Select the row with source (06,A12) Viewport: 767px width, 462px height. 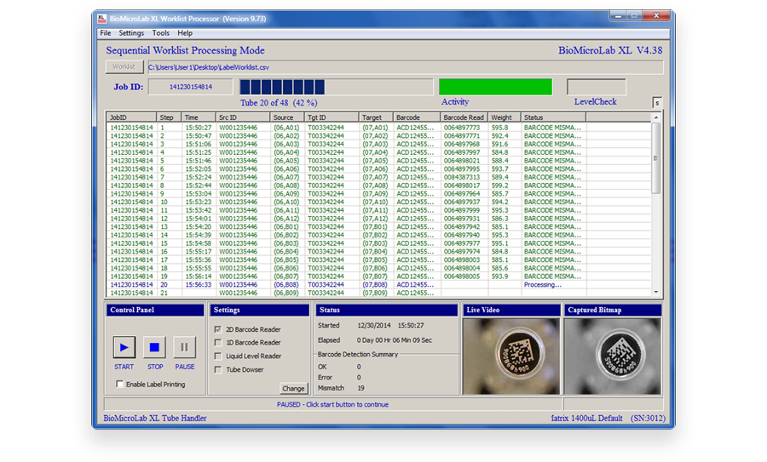tap(379, 219)
